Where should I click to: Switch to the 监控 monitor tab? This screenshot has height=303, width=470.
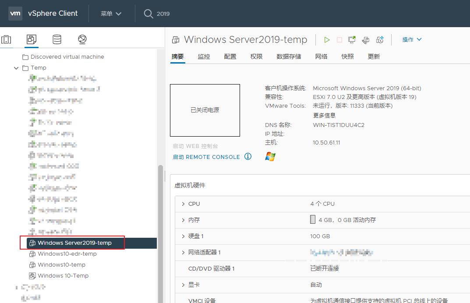pos(204,56)
